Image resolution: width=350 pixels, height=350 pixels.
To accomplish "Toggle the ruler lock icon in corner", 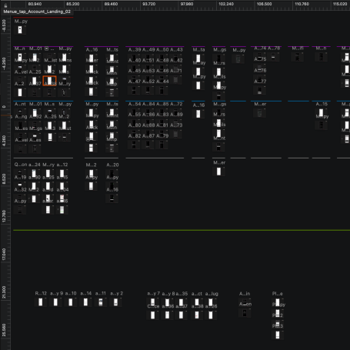I will 5,5.
